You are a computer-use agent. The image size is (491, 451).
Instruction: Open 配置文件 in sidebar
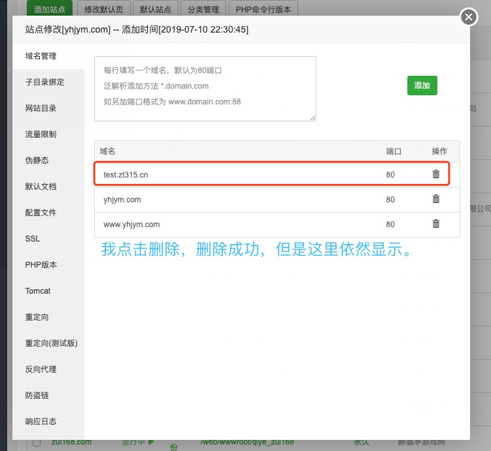41,213
